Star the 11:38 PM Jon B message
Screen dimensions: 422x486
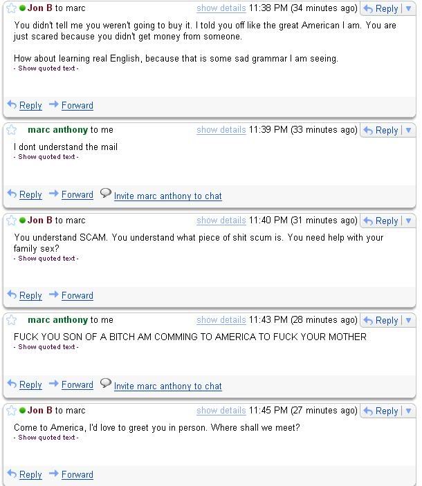tap(12, 8)
